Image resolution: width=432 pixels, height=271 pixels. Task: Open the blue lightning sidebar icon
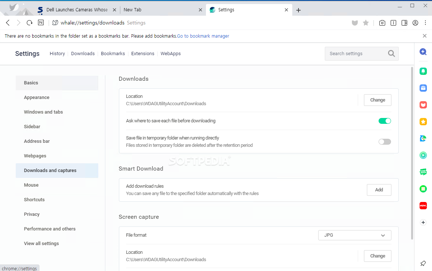coord(423,52)
